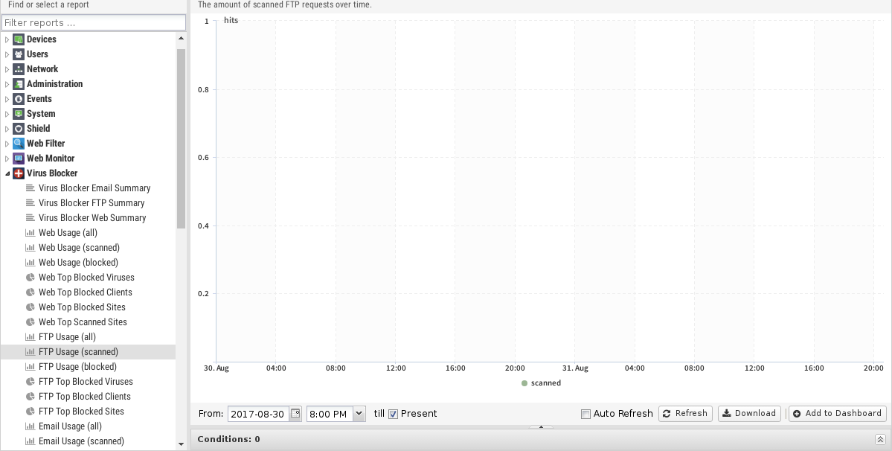Expand the System tree node
Viewport: 892px width, 451px height.
point(7,114)
